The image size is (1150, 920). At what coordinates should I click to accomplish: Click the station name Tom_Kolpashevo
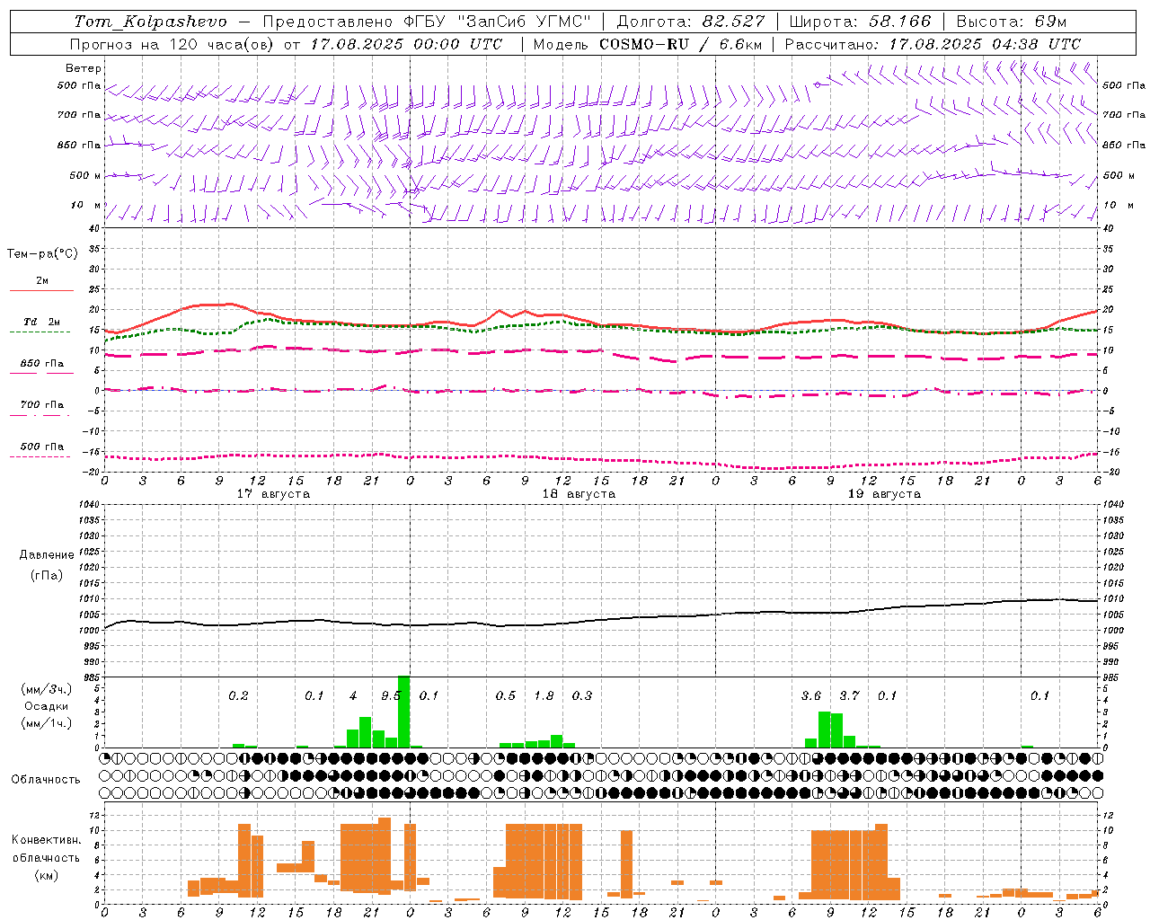(x=150, y=22)
